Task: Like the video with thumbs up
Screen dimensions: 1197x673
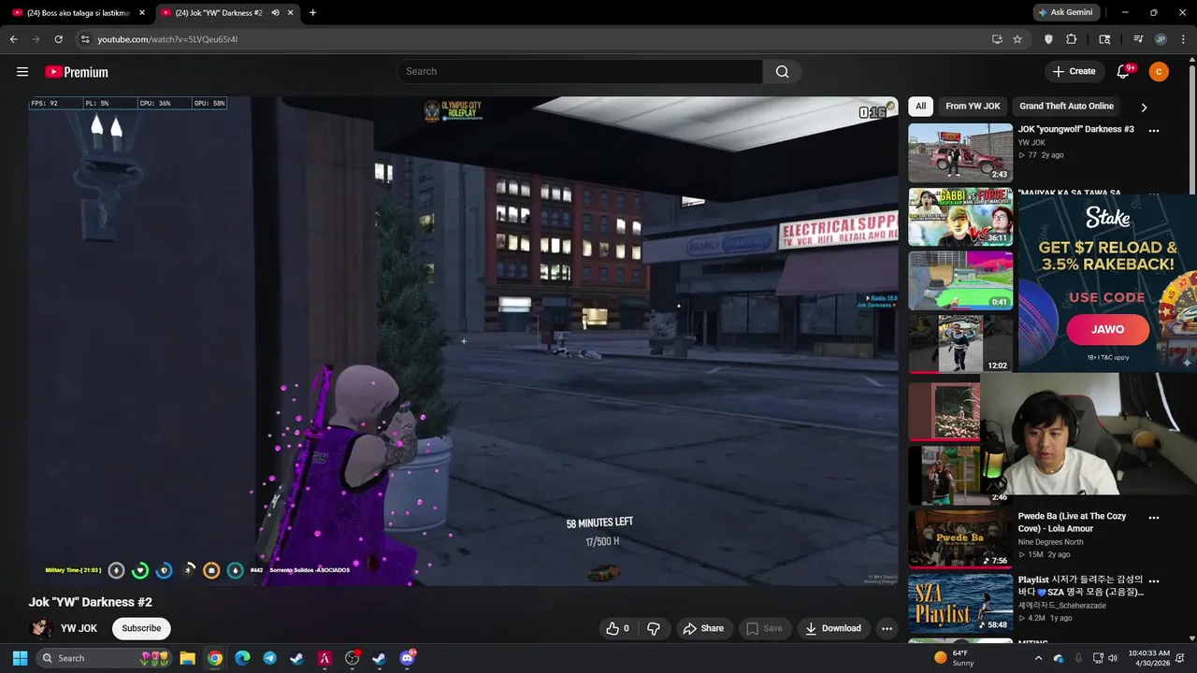Action: tap(617, 628)
